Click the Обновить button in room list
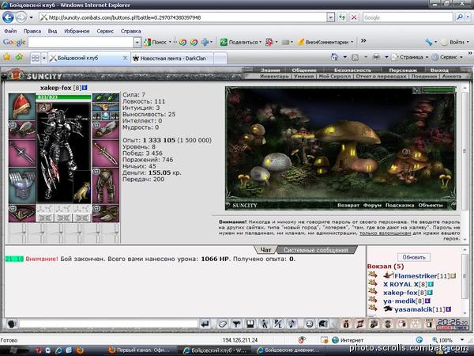The width and height of the screenshot is (474, 356). 414,257
